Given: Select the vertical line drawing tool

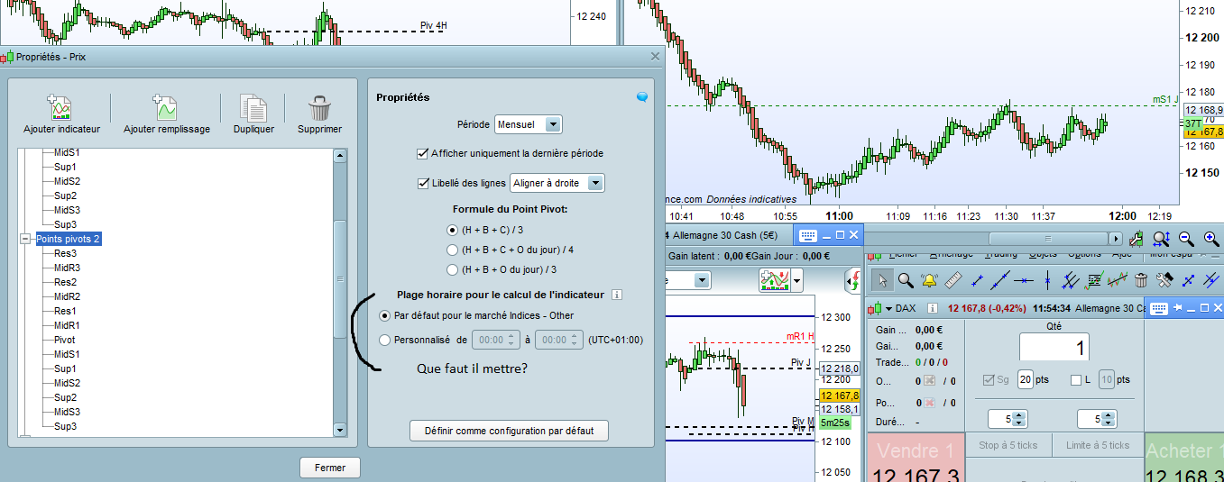Looking at the screenshot, I should [1046, 280].
